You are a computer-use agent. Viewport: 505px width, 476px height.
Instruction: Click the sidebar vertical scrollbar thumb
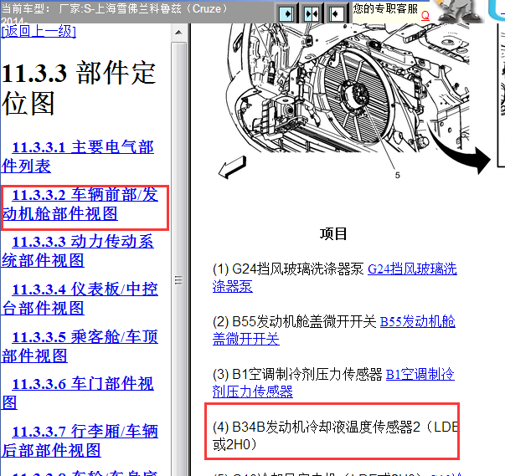178,279
